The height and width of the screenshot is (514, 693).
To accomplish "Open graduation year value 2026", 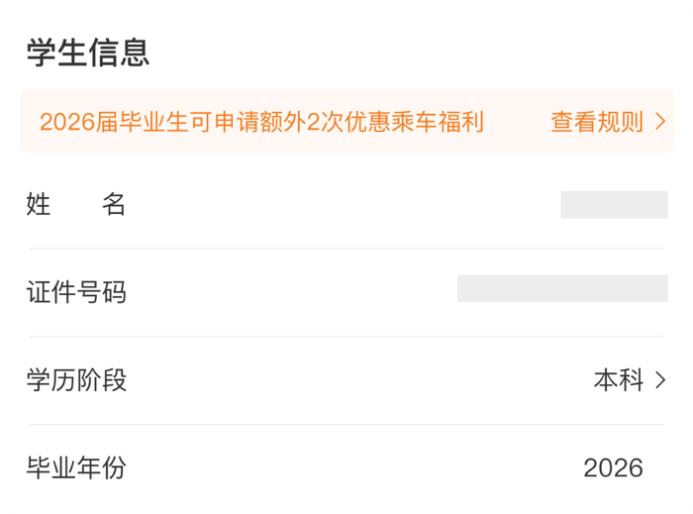I will [613, 467].
